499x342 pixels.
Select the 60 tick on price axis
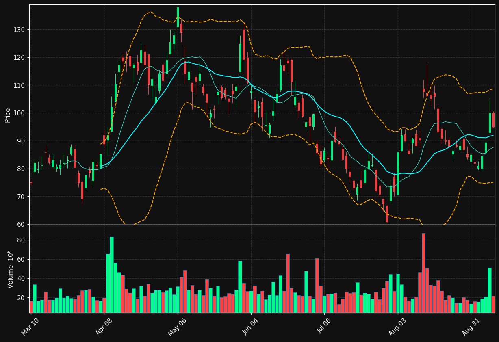tap(21, 224)
